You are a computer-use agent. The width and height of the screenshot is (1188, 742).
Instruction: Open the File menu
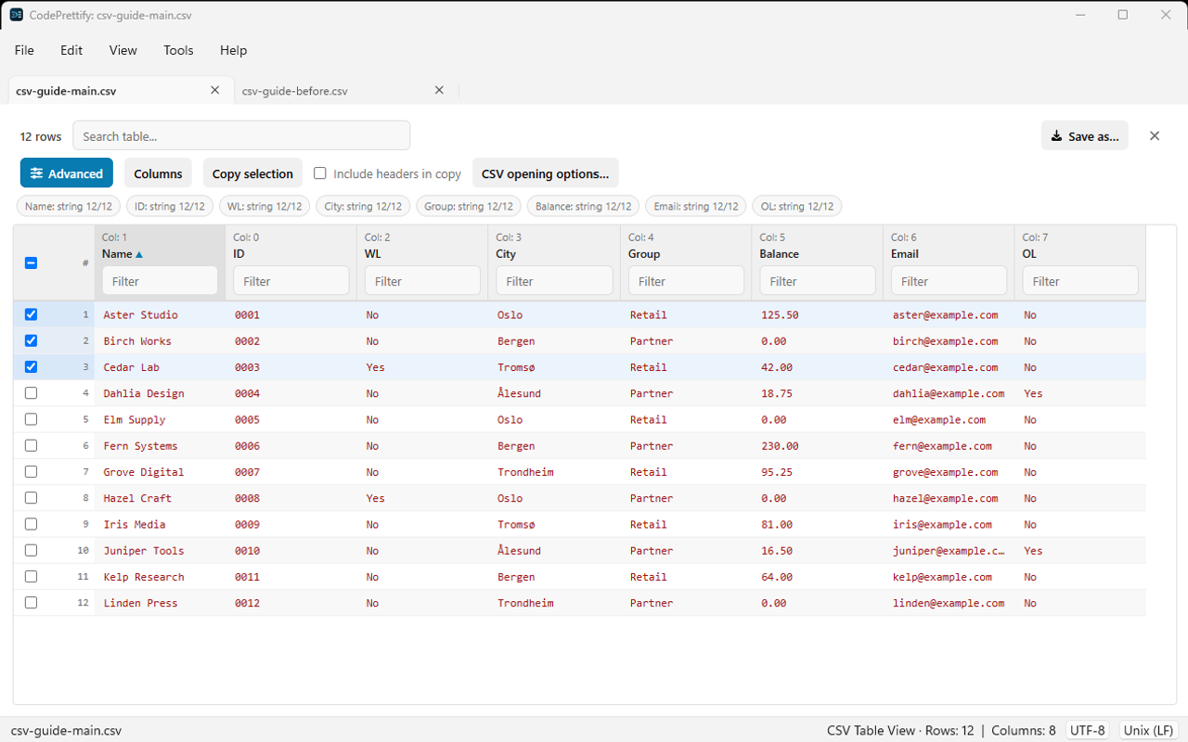[24, 50]
